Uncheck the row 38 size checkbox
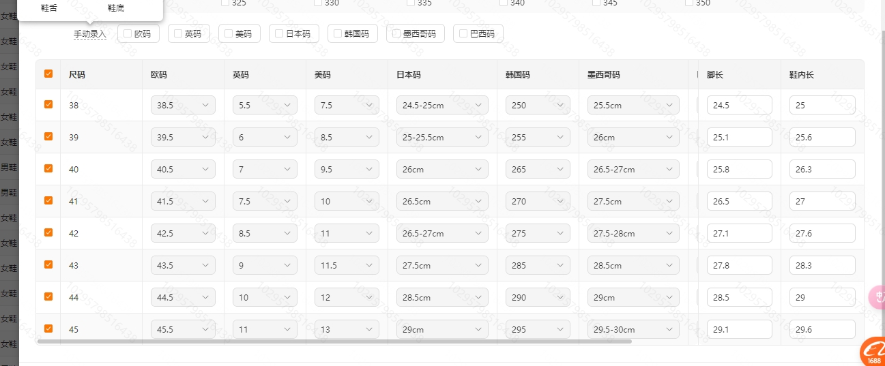 [x=48, y=104]
